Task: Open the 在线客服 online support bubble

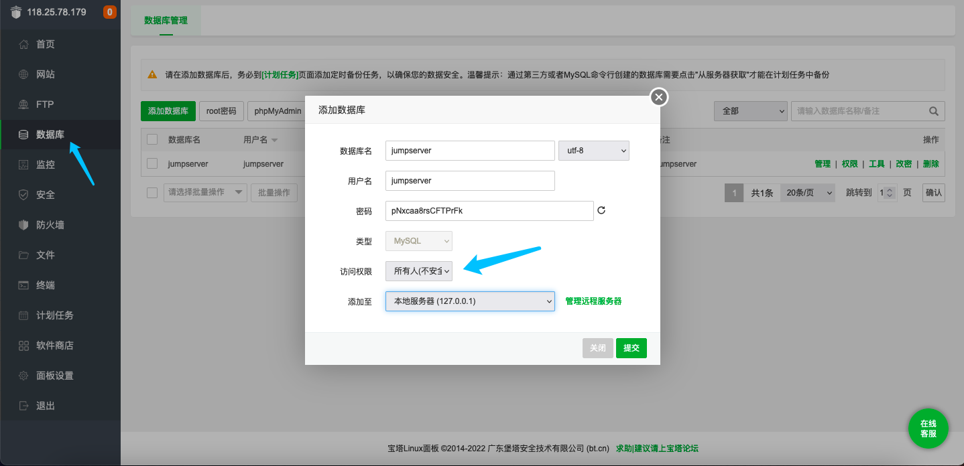Action: pos(928,429)
